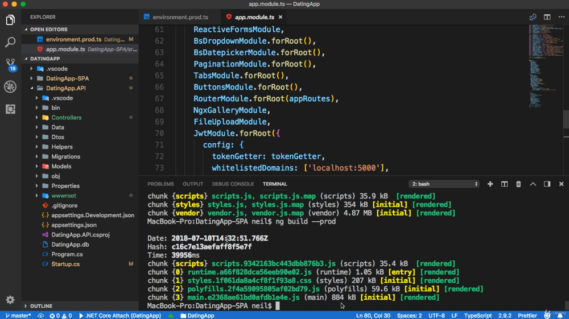Collapse the DatingApp.API folder
This screenshot has height=319, width=569.
point(80,88)
